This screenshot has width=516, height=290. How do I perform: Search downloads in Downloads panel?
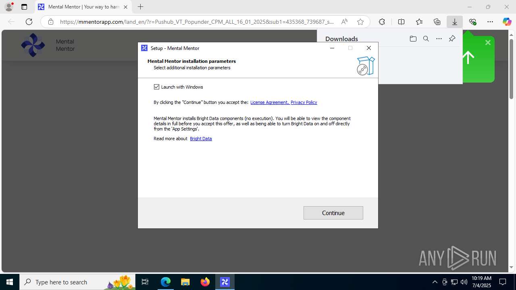[x=426, y=39]
